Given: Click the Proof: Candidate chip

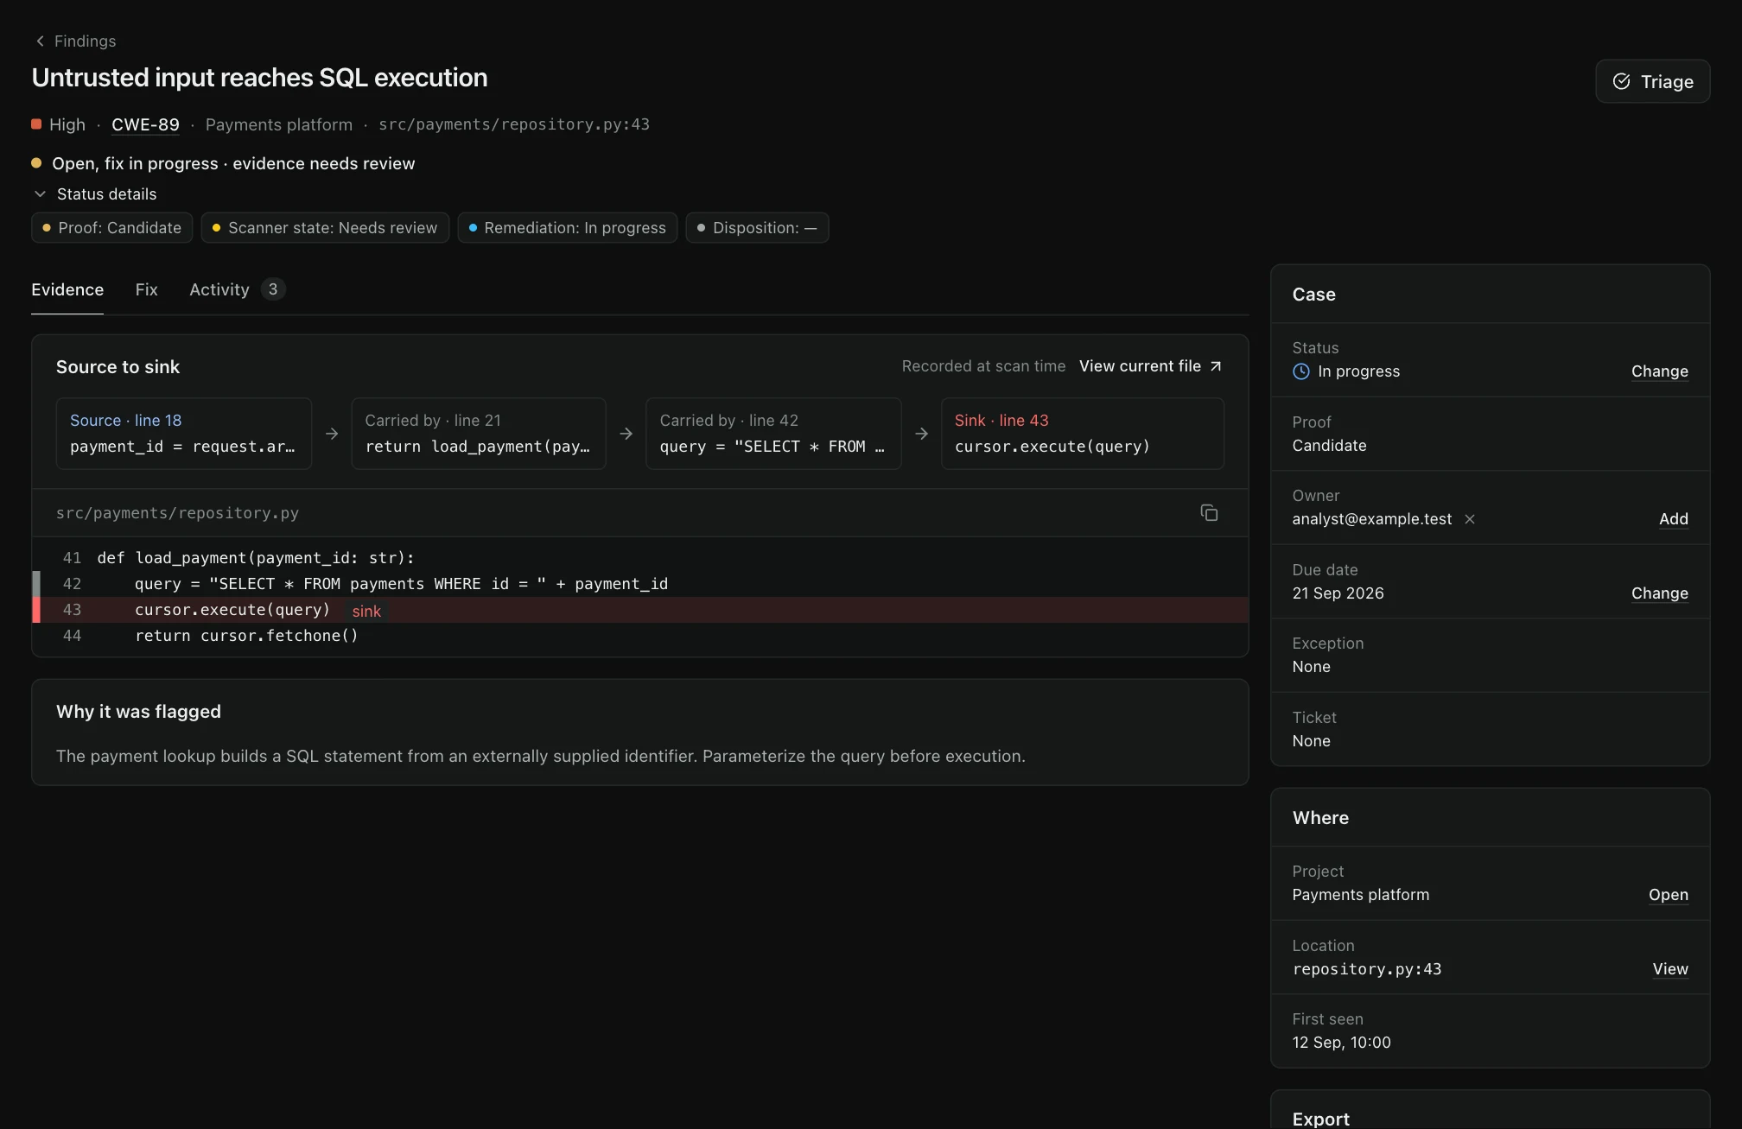Looking at the screenshot, I should pyautogui.click(x=111, y=228).
